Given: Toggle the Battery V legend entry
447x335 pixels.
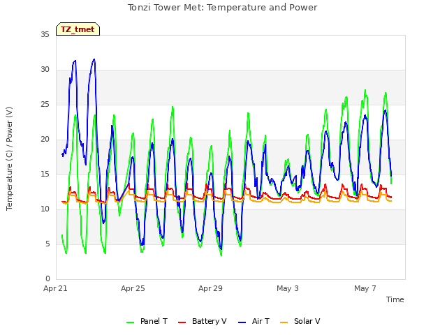Looking at the screenshot, I should pos(202,321).
